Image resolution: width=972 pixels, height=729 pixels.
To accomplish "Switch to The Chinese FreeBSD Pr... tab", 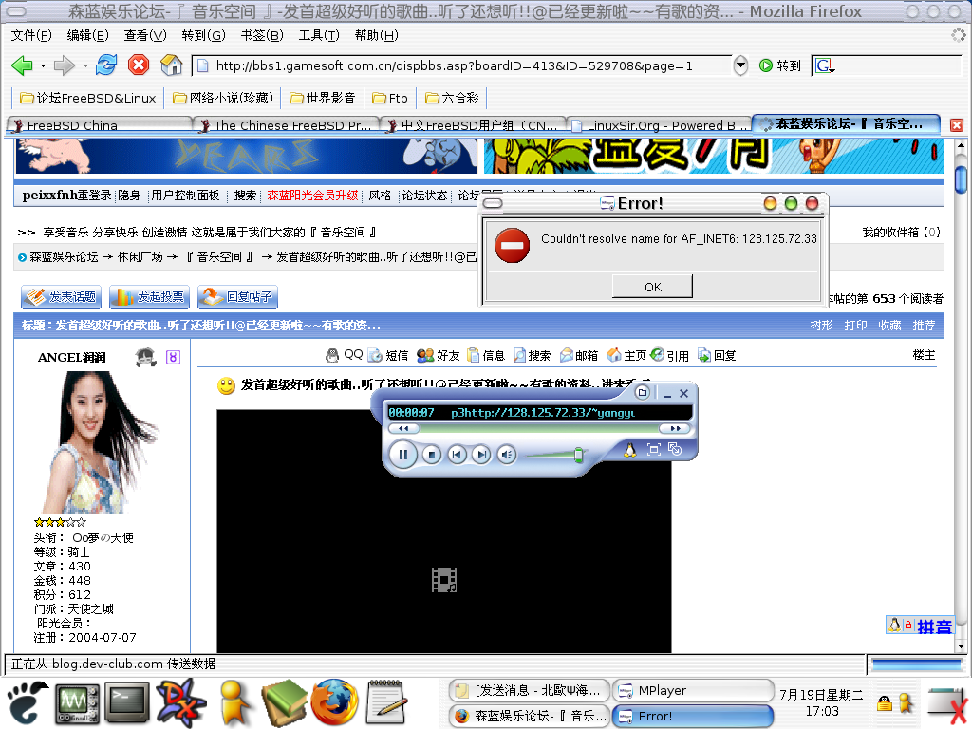I will pos(286,125).
